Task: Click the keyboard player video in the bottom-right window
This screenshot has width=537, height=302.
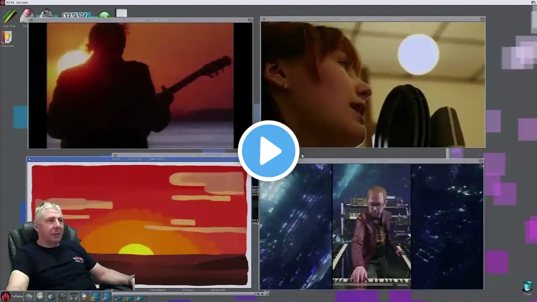Action: point(372,226)
